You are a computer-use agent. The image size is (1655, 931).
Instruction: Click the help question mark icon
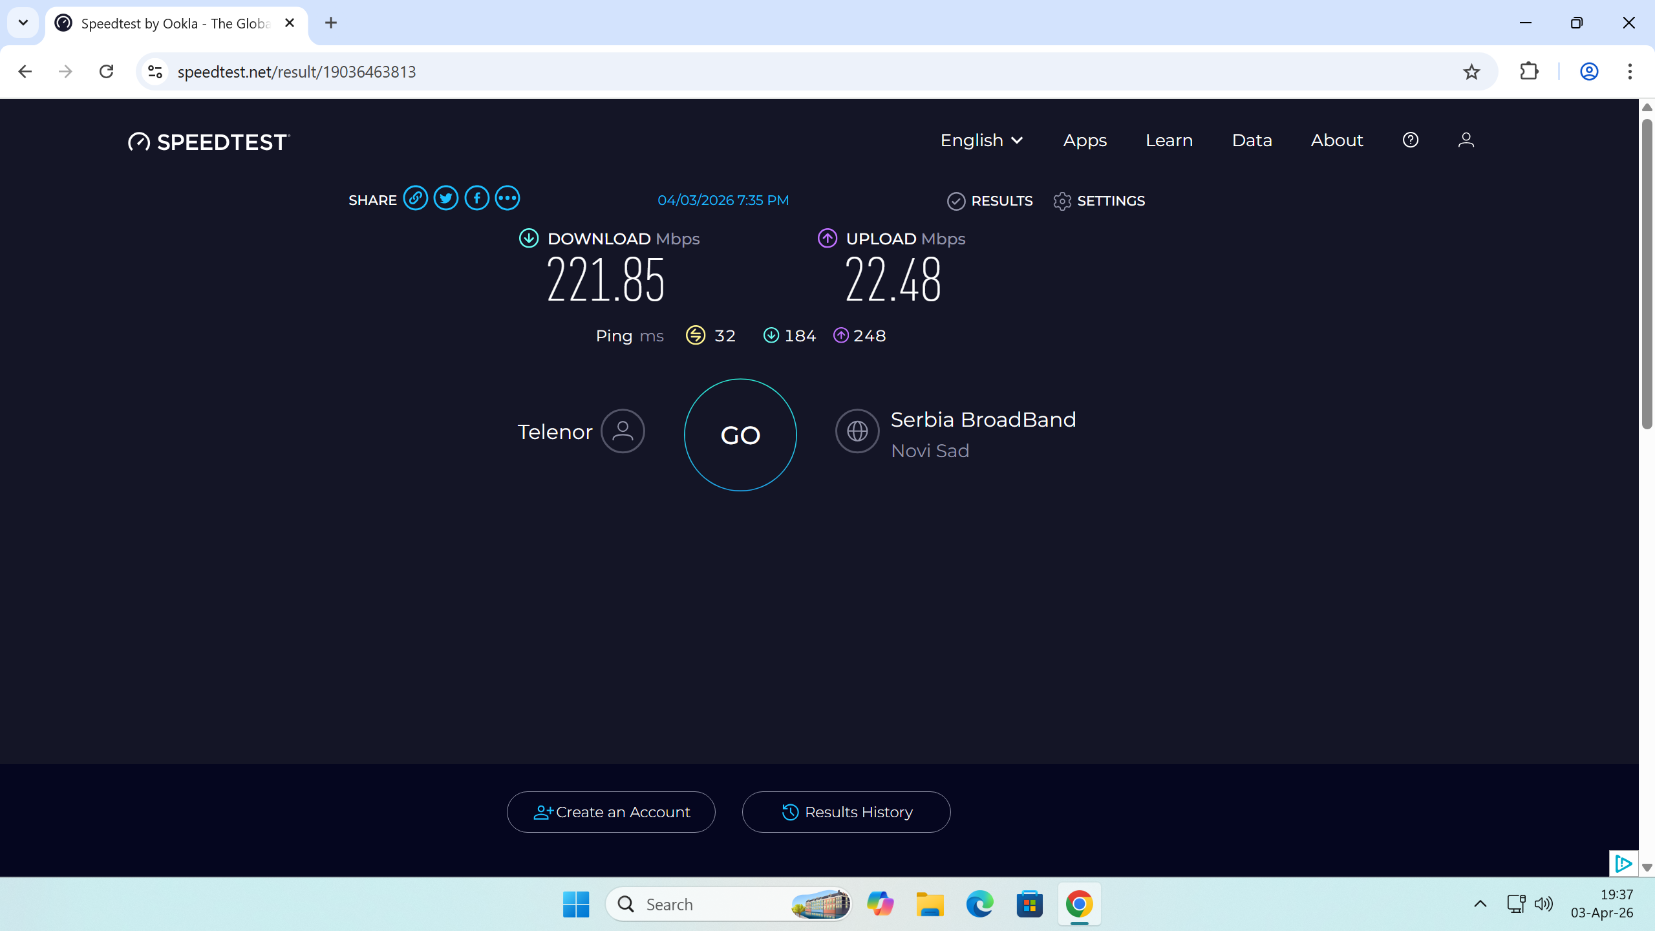click(x=1410, y=140)
